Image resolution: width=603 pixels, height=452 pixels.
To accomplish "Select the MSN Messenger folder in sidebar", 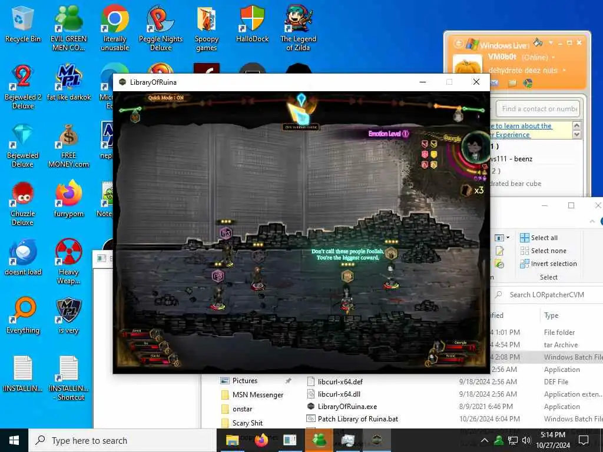I will pyautogui.click(x=252, y=395).
